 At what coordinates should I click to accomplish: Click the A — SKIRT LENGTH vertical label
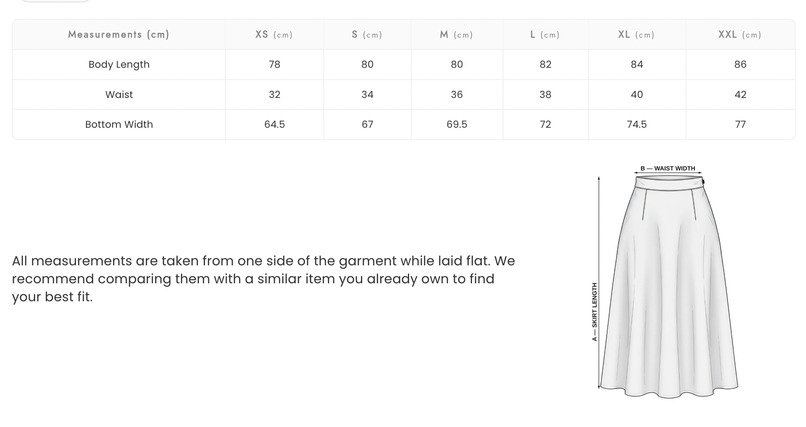(x=594, y=312)
